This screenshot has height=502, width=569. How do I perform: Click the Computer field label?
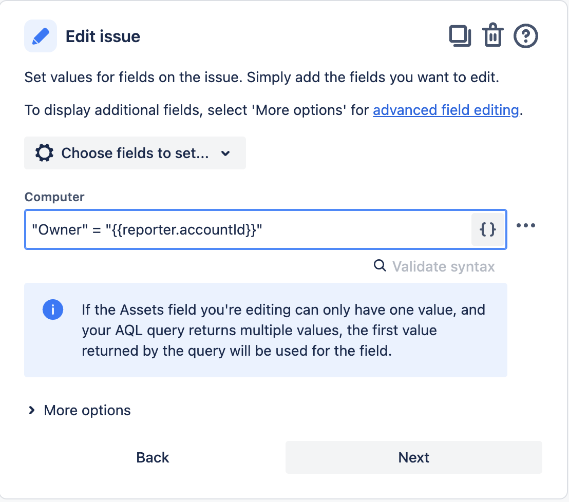[x=54, y=197]
